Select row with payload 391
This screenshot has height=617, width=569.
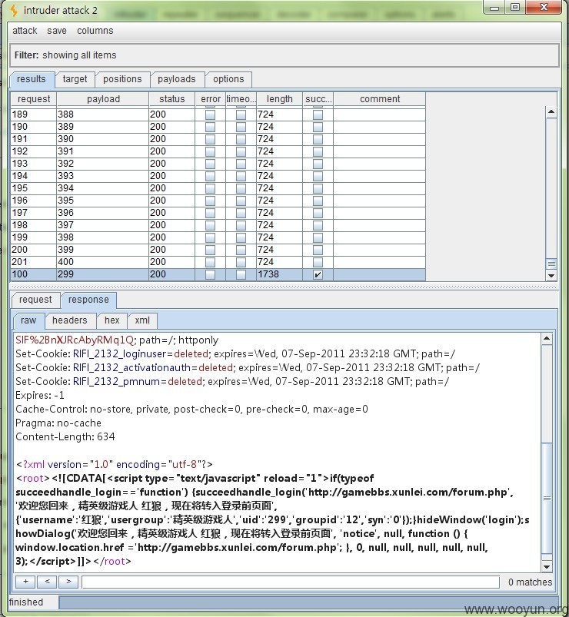[218, 151]
